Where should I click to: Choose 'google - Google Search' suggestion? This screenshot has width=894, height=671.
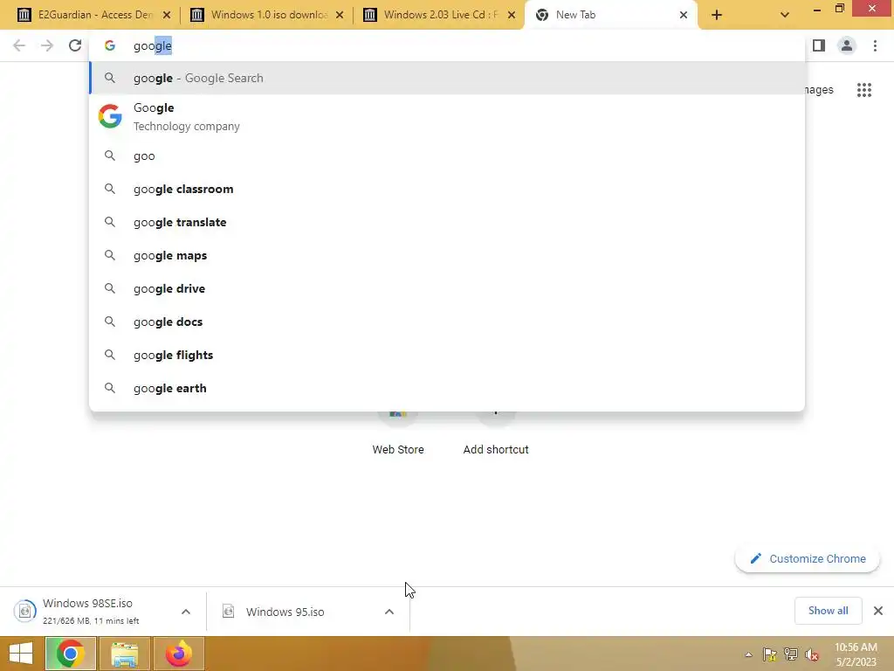tap(447, 78)
